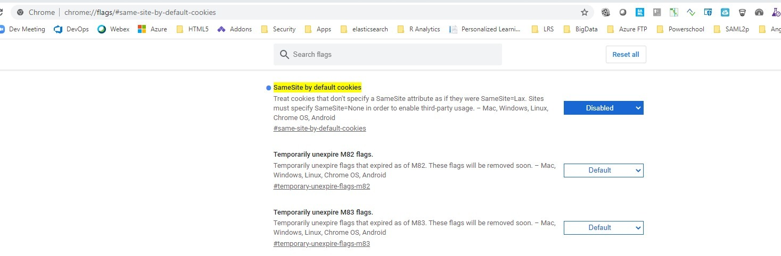
Task: Open the bucket-shaped extension icon
Action: [742, 12]
